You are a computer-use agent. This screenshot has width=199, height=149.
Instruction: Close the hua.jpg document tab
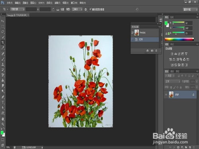coord(28,15)
